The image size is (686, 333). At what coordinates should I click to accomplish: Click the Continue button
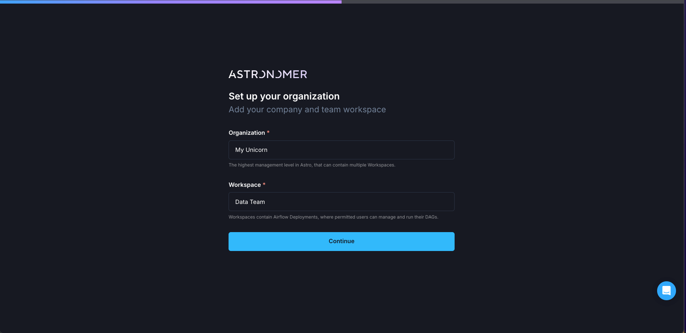pyautogui.click(x=341, y=241)
